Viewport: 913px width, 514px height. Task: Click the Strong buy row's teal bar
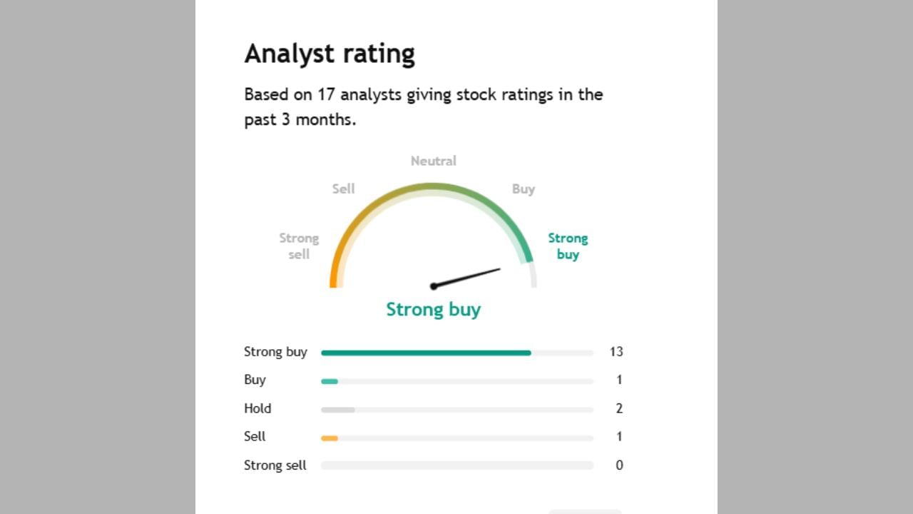click(x=426, y=353)
